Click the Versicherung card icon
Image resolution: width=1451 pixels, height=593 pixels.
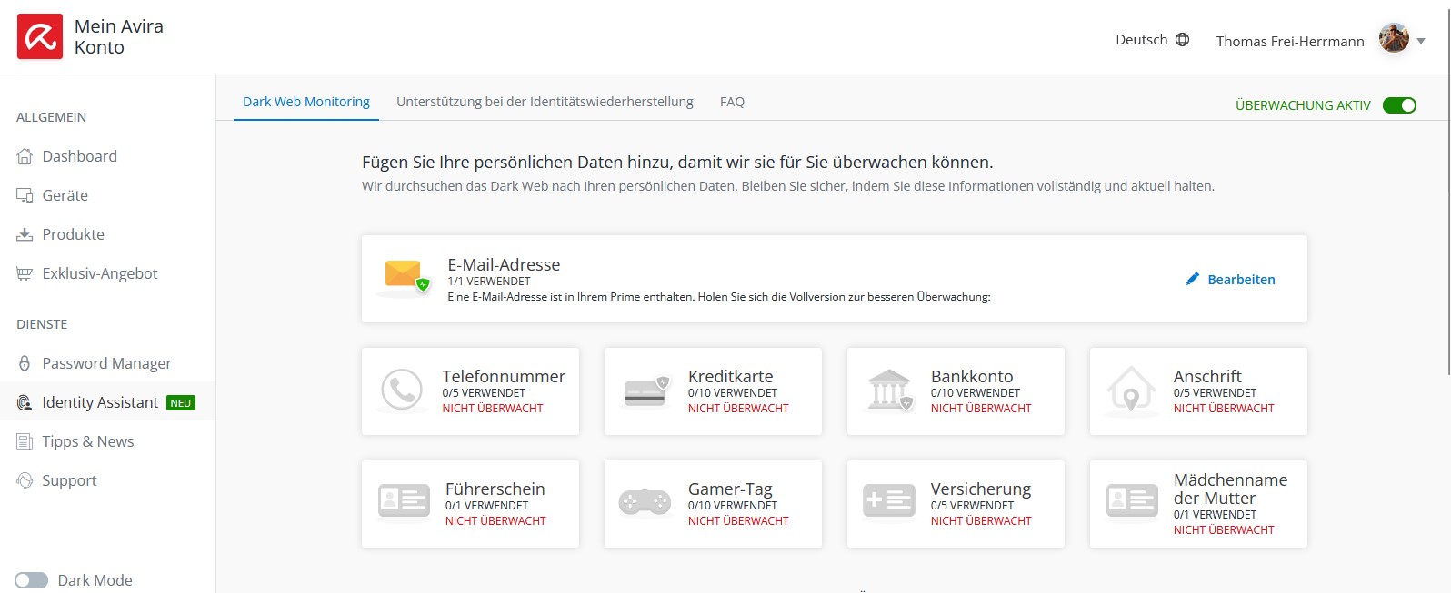[x=888, y=500]
